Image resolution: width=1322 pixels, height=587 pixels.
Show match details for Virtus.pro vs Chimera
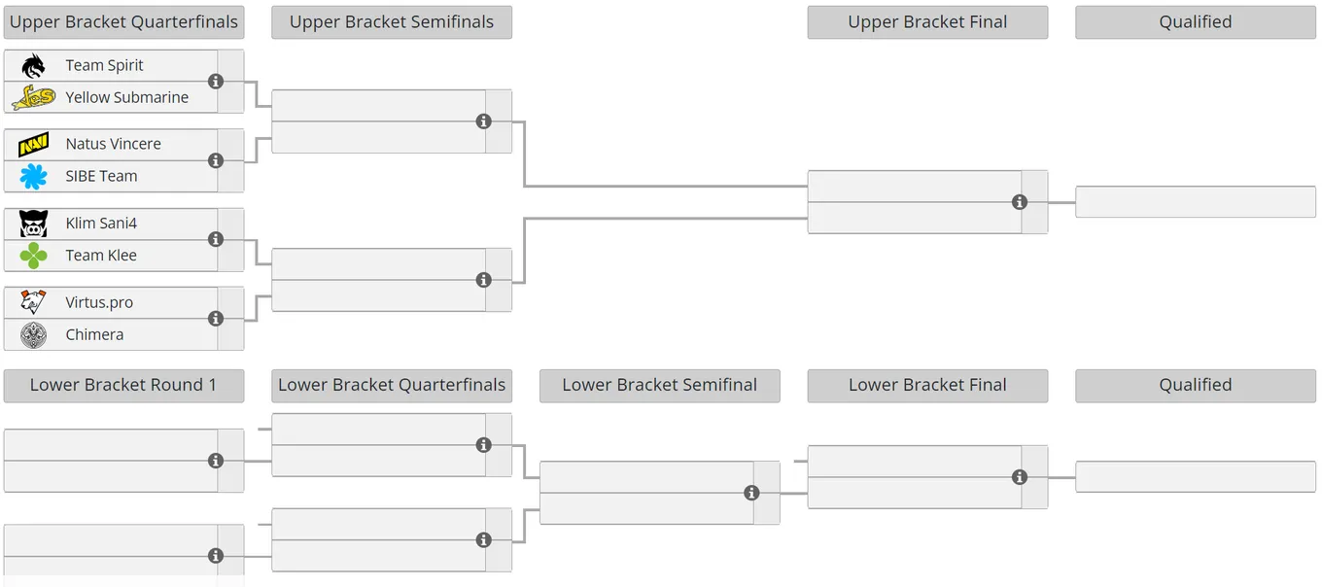tap(216, 318)
